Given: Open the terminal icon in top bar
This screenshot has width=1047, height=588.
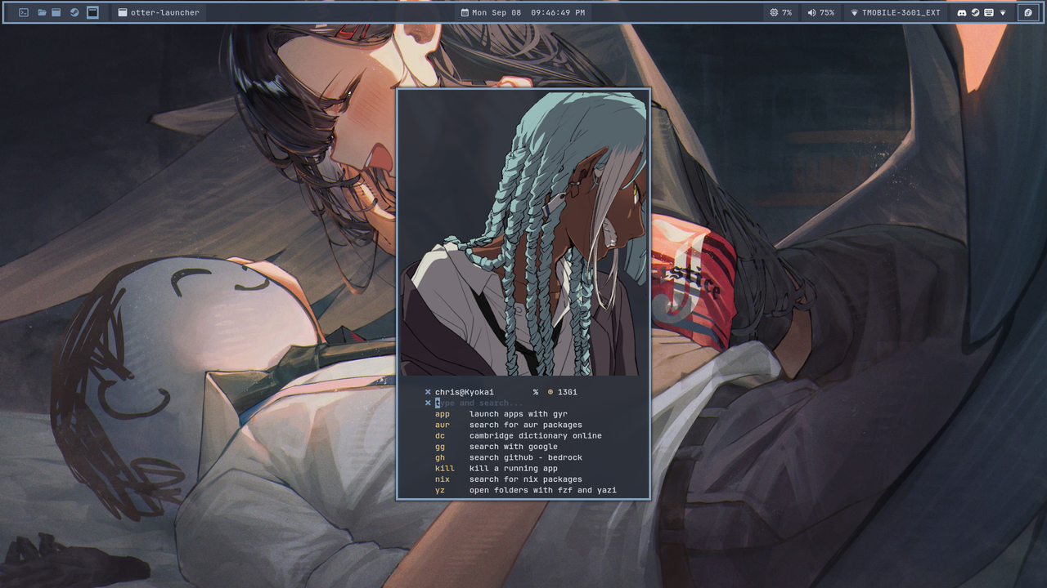Looking at the screenshot, I should click(x=24, y=12).
